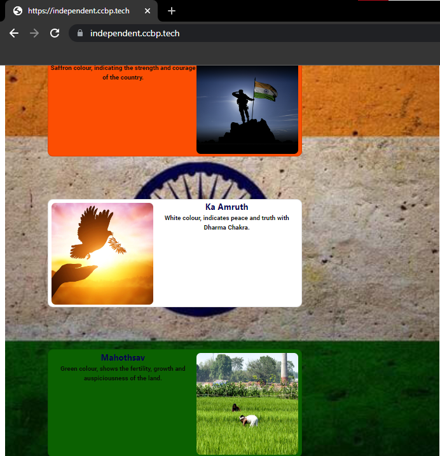The image size is (440, 456).
Task: Click the 'Mahothsav' heading
Action: tap(123, 357)
